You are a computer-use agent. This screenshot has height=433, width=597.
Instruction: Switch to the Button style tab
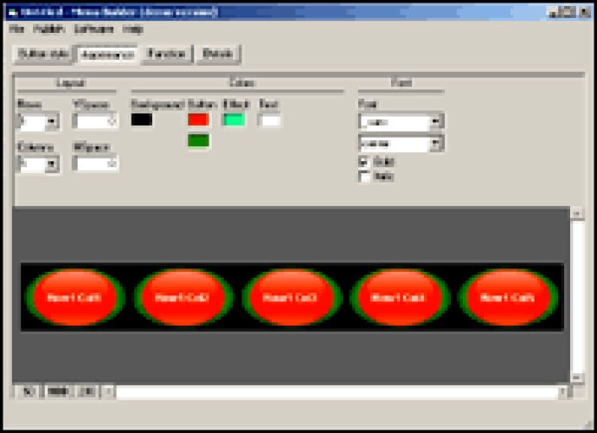43,54
